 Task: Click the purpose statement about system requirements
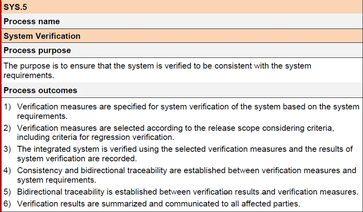[x=157, y=70]
